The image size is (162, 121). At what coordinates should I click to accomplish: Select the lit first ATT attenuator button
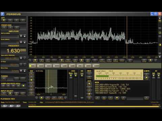click(4, 20)
